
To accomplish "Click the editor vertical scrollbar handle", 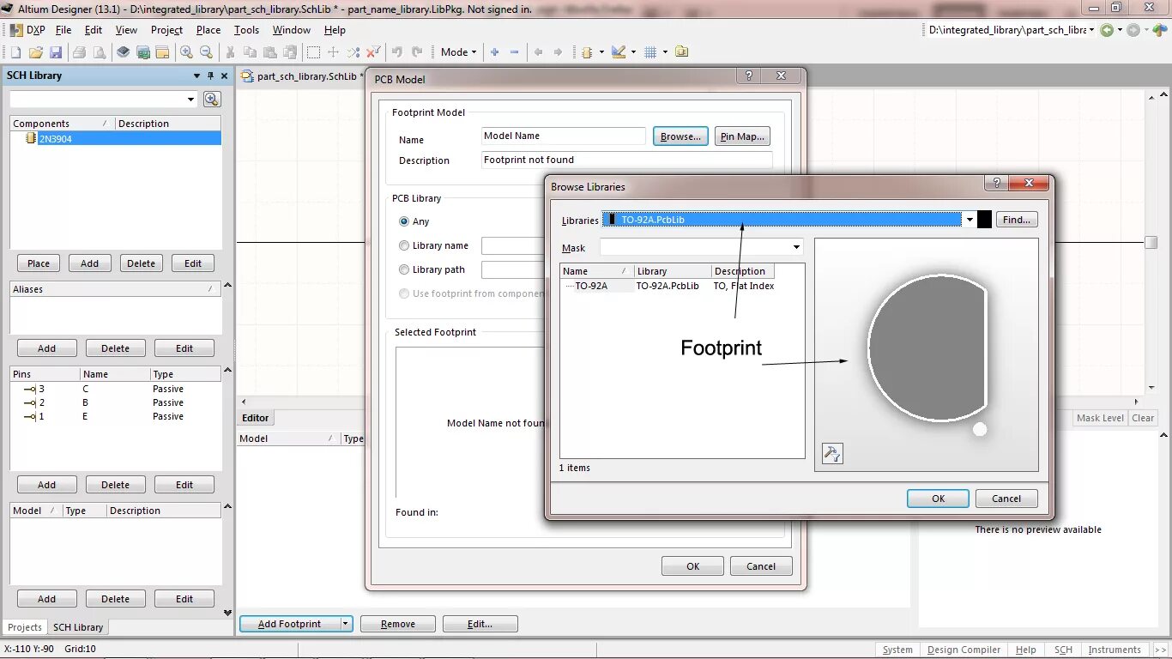I will (x=1151, y=243).
